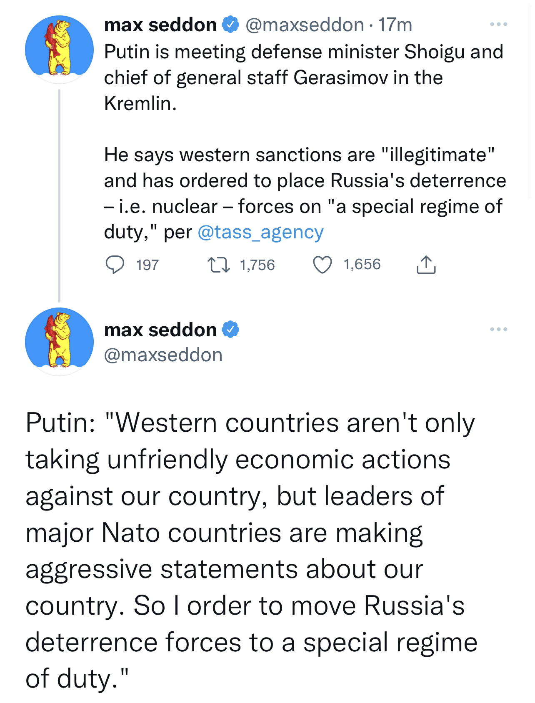The height and width of the screenshot is (703, 535).
Task: Open second tweet's bear avatar profile
Action: point(59,342)
